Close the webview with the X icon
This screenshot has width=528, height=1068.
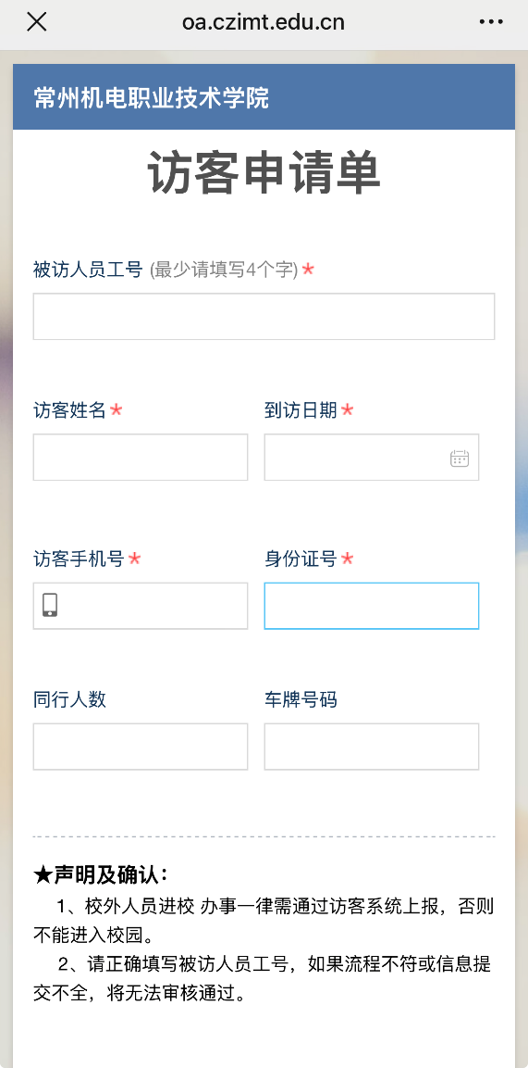[36, 22]
